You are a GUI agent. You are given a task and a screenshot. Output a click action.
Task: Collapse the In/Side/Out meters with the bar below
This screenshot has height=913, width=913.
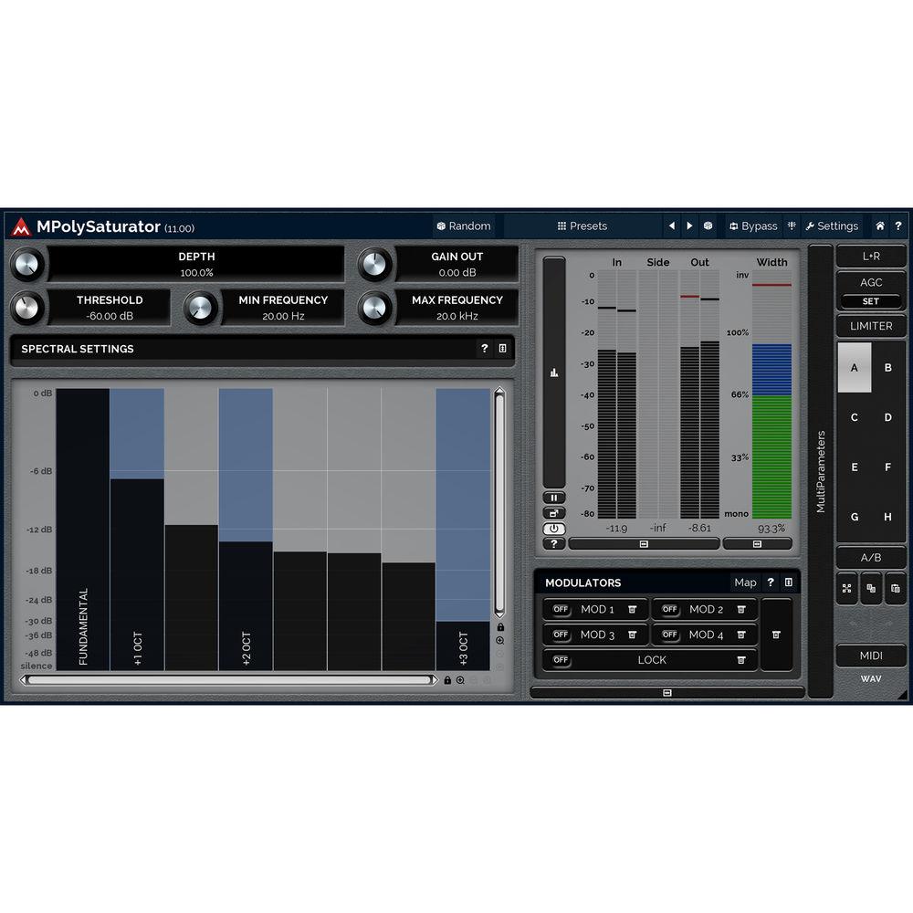click(x=644, y=544)
